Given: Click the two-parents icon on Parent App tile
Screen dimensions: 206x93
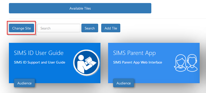Looking at the screenshot, I should tap(186, 63).
